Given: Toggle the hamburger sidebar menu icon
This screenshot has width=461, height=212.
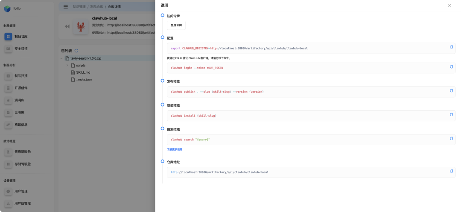Looking at the screenshot, I should point(65,6).
